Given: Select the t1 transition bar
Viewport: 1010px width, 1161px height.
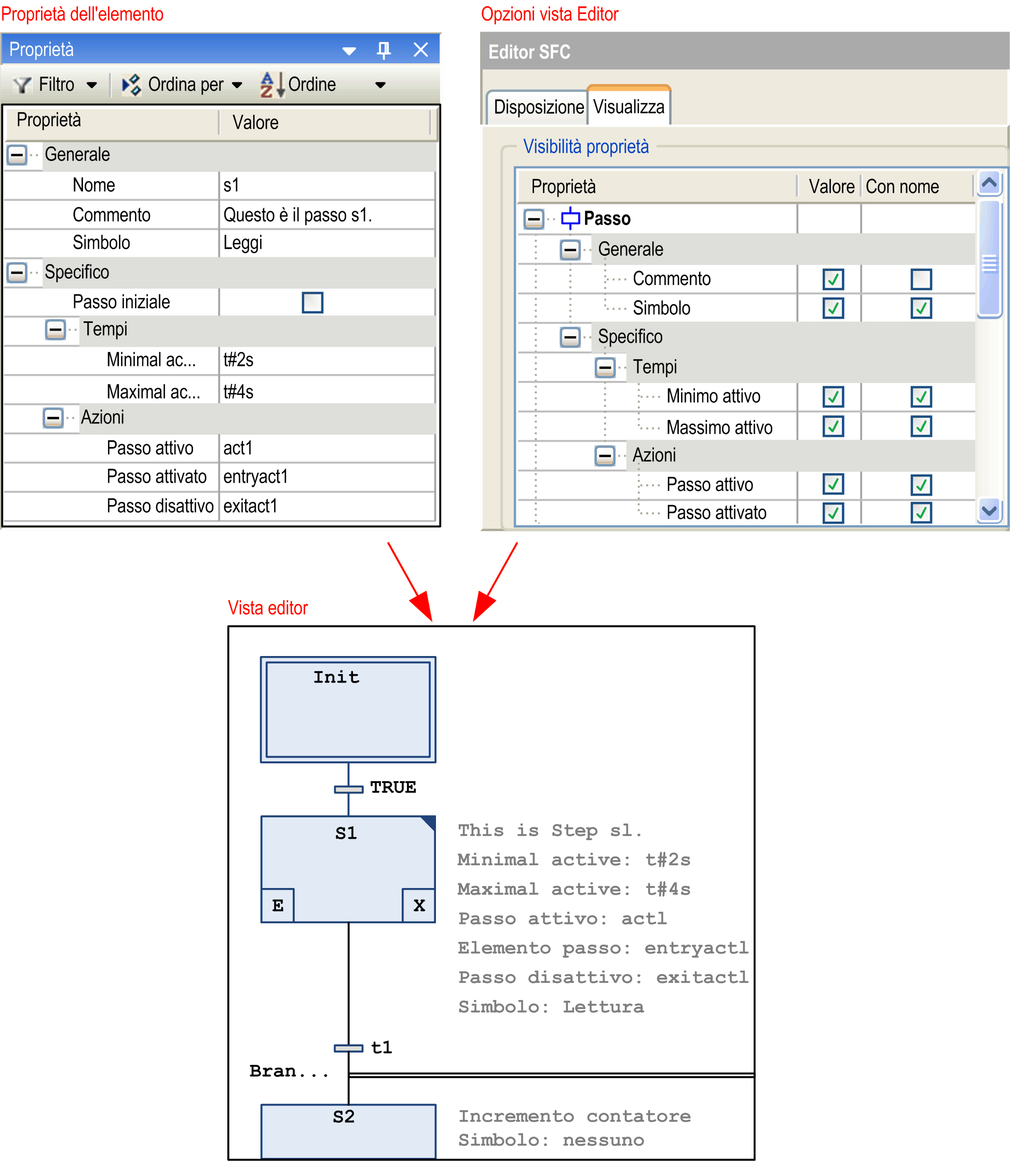Looking at the screenshot, I should coord(348,1048).
